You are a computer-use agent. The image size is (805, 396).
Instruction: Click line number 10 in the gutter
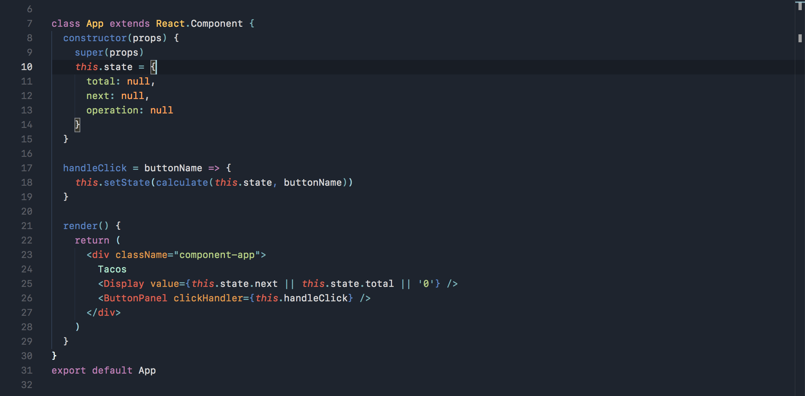(27, 67)
